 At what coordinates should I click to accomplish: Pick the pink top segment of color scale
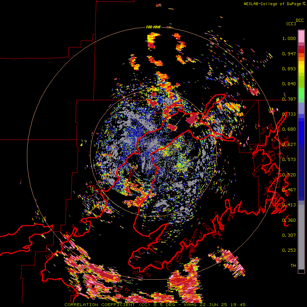(x=301, y=36)
